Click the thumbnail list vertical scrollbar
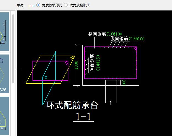 point(13,49)
